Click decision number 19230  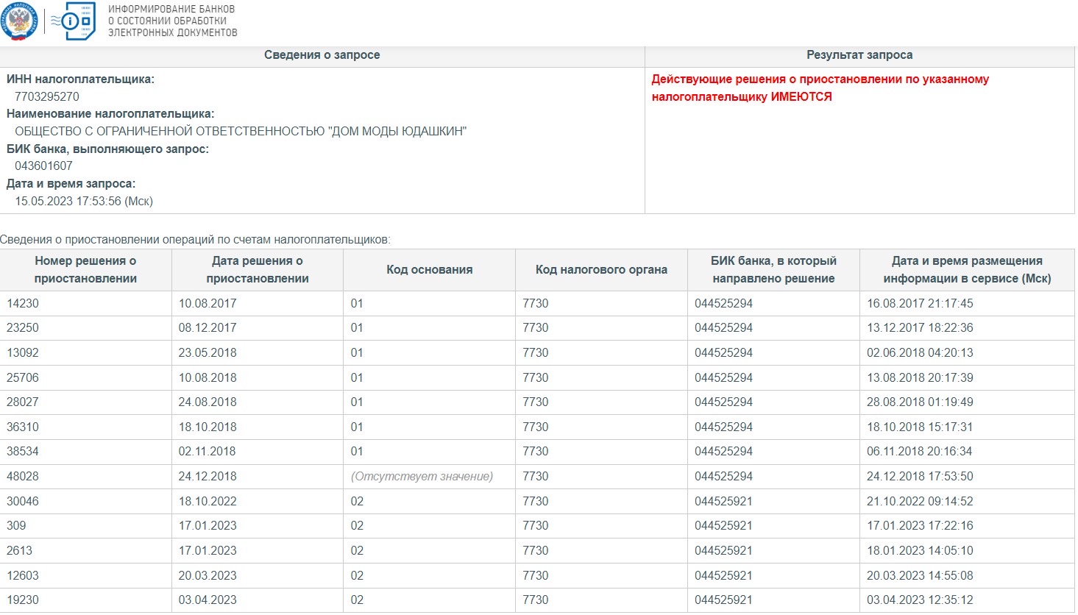tap(23, 600)
